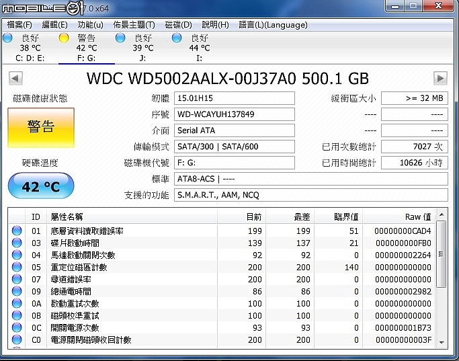The width and height of the screenshot is (459, 361).
Task: Click the firmware field 15.01H15
Action: coord(235,98)
